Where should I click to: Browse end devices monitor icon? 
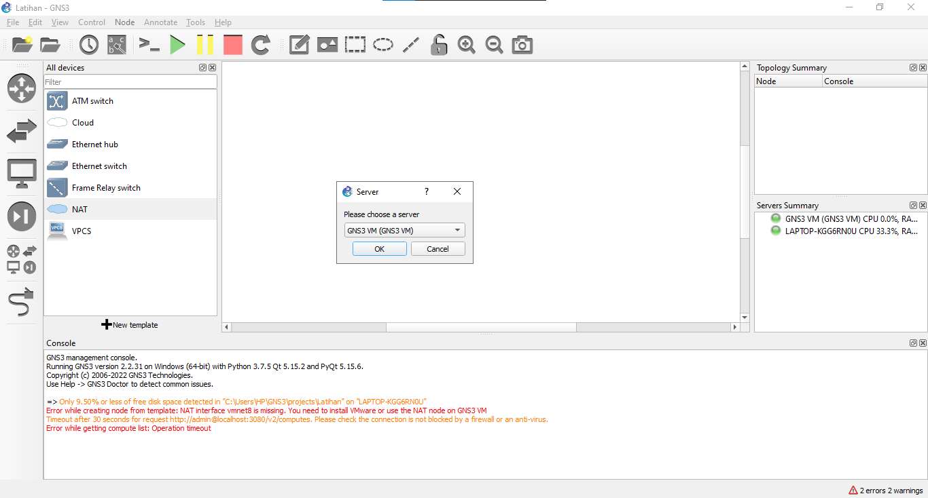[22, 174]
